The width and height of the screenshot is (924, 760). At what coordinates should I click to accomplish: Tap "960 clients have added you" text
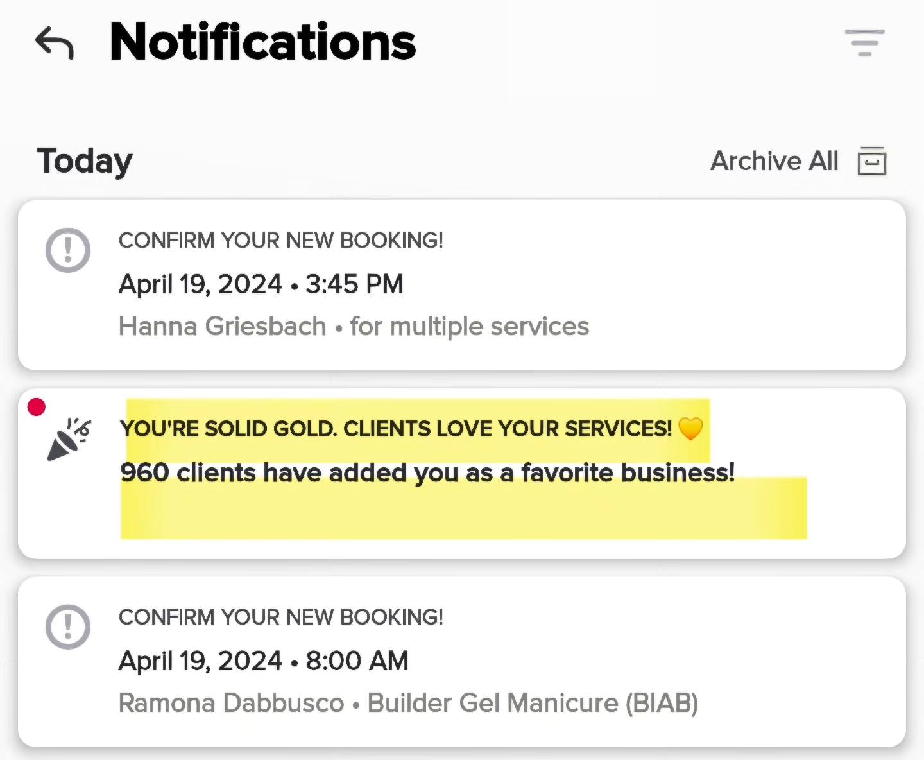[427, 473]
